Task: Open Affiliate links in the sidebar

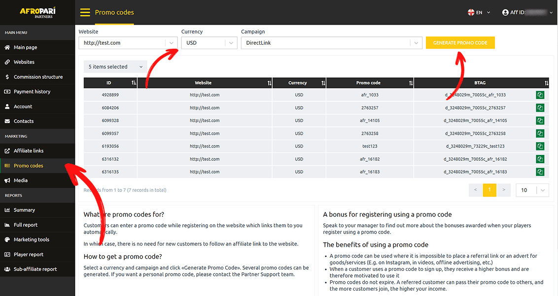Action: pyautogui.click(x=29, y=151)
